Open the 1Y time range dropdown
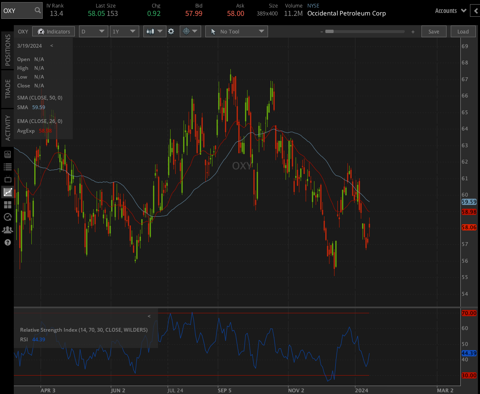This screenshot has height=394, width=480. 124,31
